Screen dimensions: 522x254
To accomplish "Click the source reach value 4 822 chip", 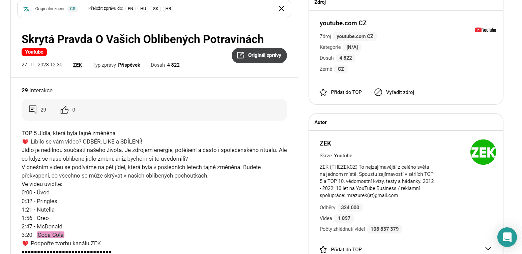I will (x=346, y=58).
